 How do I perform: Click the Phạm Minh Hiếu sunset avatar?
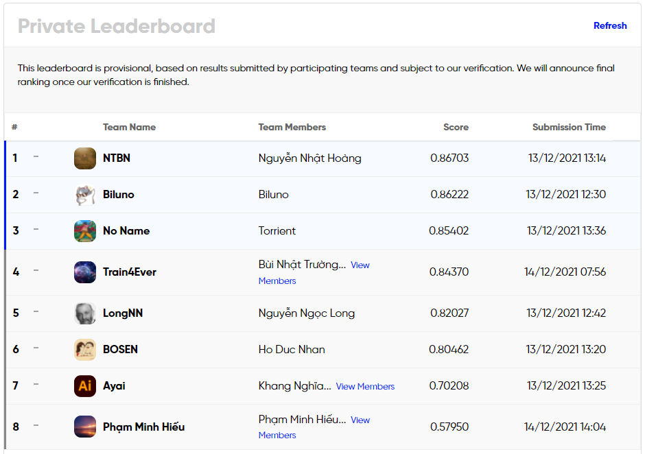tap(85, 427)
